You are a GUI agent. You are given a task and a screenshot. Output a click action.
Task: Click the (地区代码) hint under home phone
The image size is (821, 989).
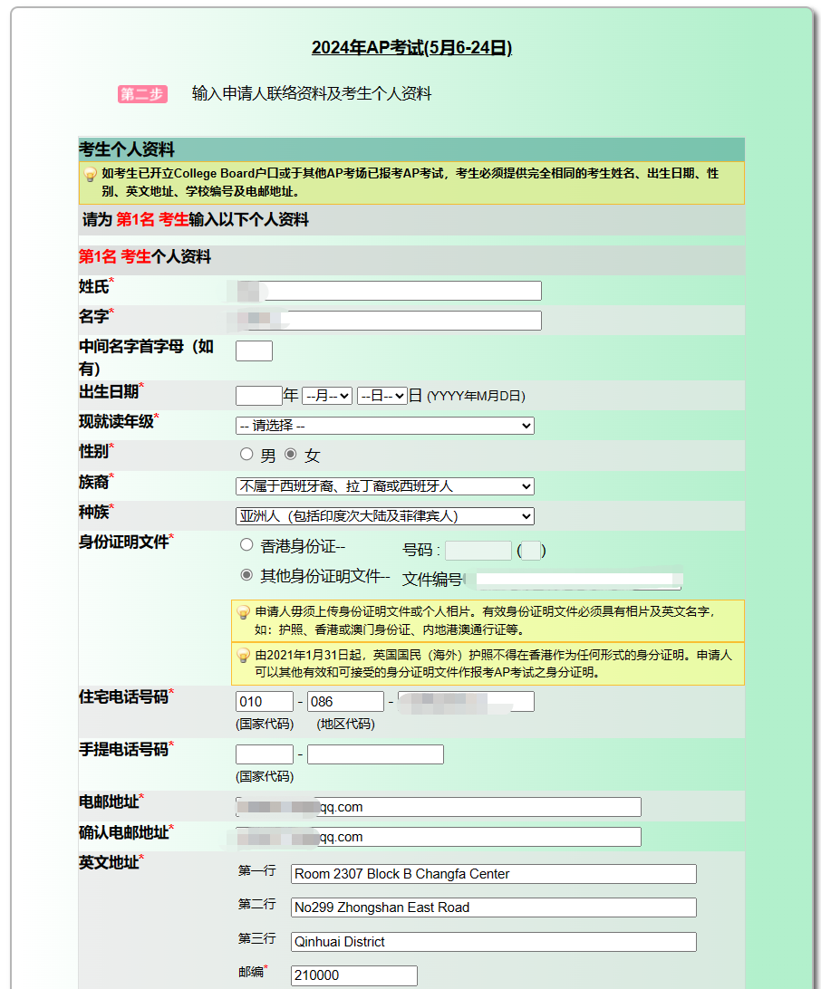click(x=346, y=725)
